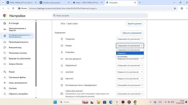Open 'Всплывающие окна и переадресация' dropdown
The width and height of the screenshot is (188, 105).
(130, 85)
